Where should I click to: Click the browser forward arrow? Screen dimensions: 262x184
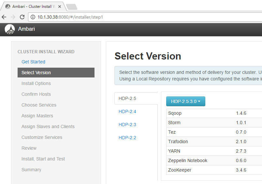tap(13, 17)
